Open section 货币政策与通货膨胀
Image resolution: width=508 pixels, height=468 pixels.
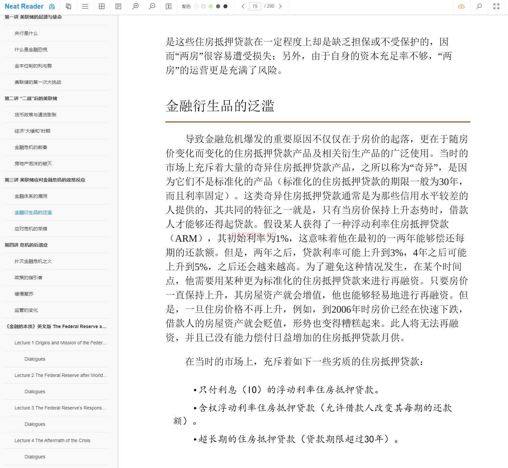click(36, 115)
